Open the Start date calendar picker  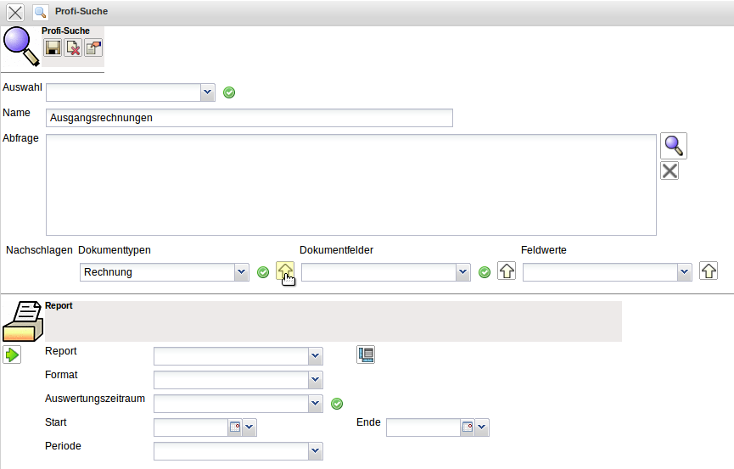pyautogui.click(x=235, y=427)
